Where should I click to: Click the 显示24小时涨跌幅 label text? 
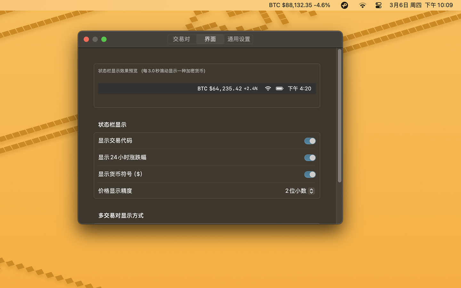(x=122, y=157)
